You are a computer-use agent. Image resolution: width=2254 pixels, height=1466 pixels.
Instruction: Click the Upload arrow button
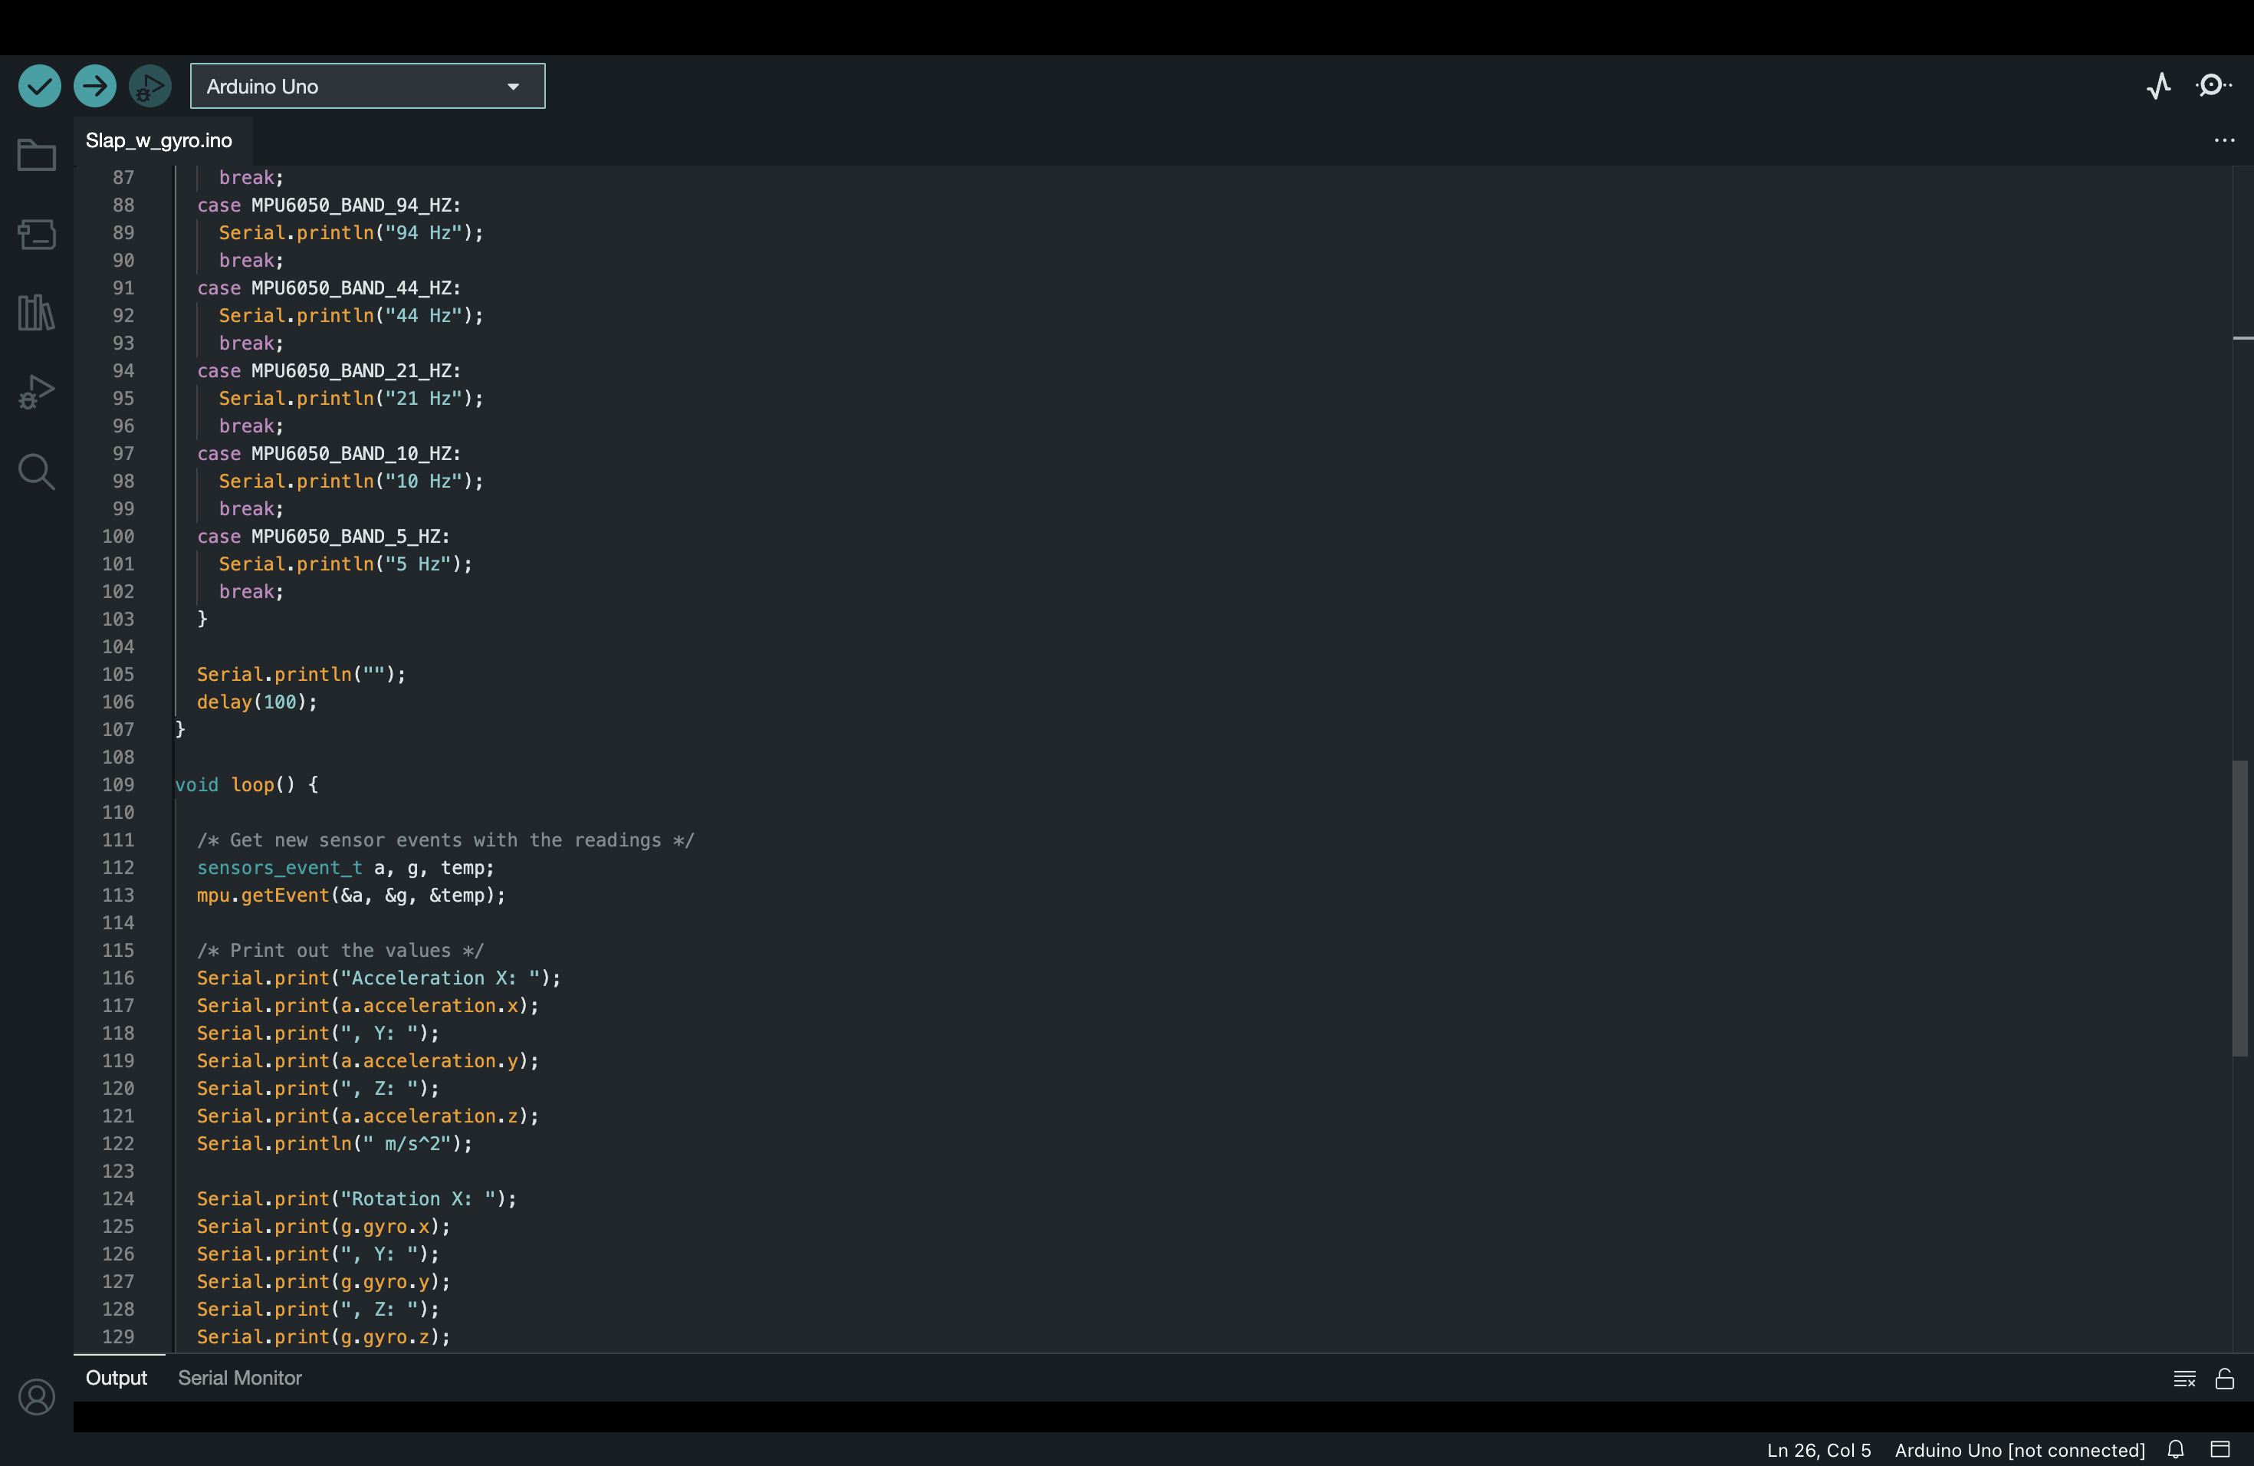(x=95, y=86)
